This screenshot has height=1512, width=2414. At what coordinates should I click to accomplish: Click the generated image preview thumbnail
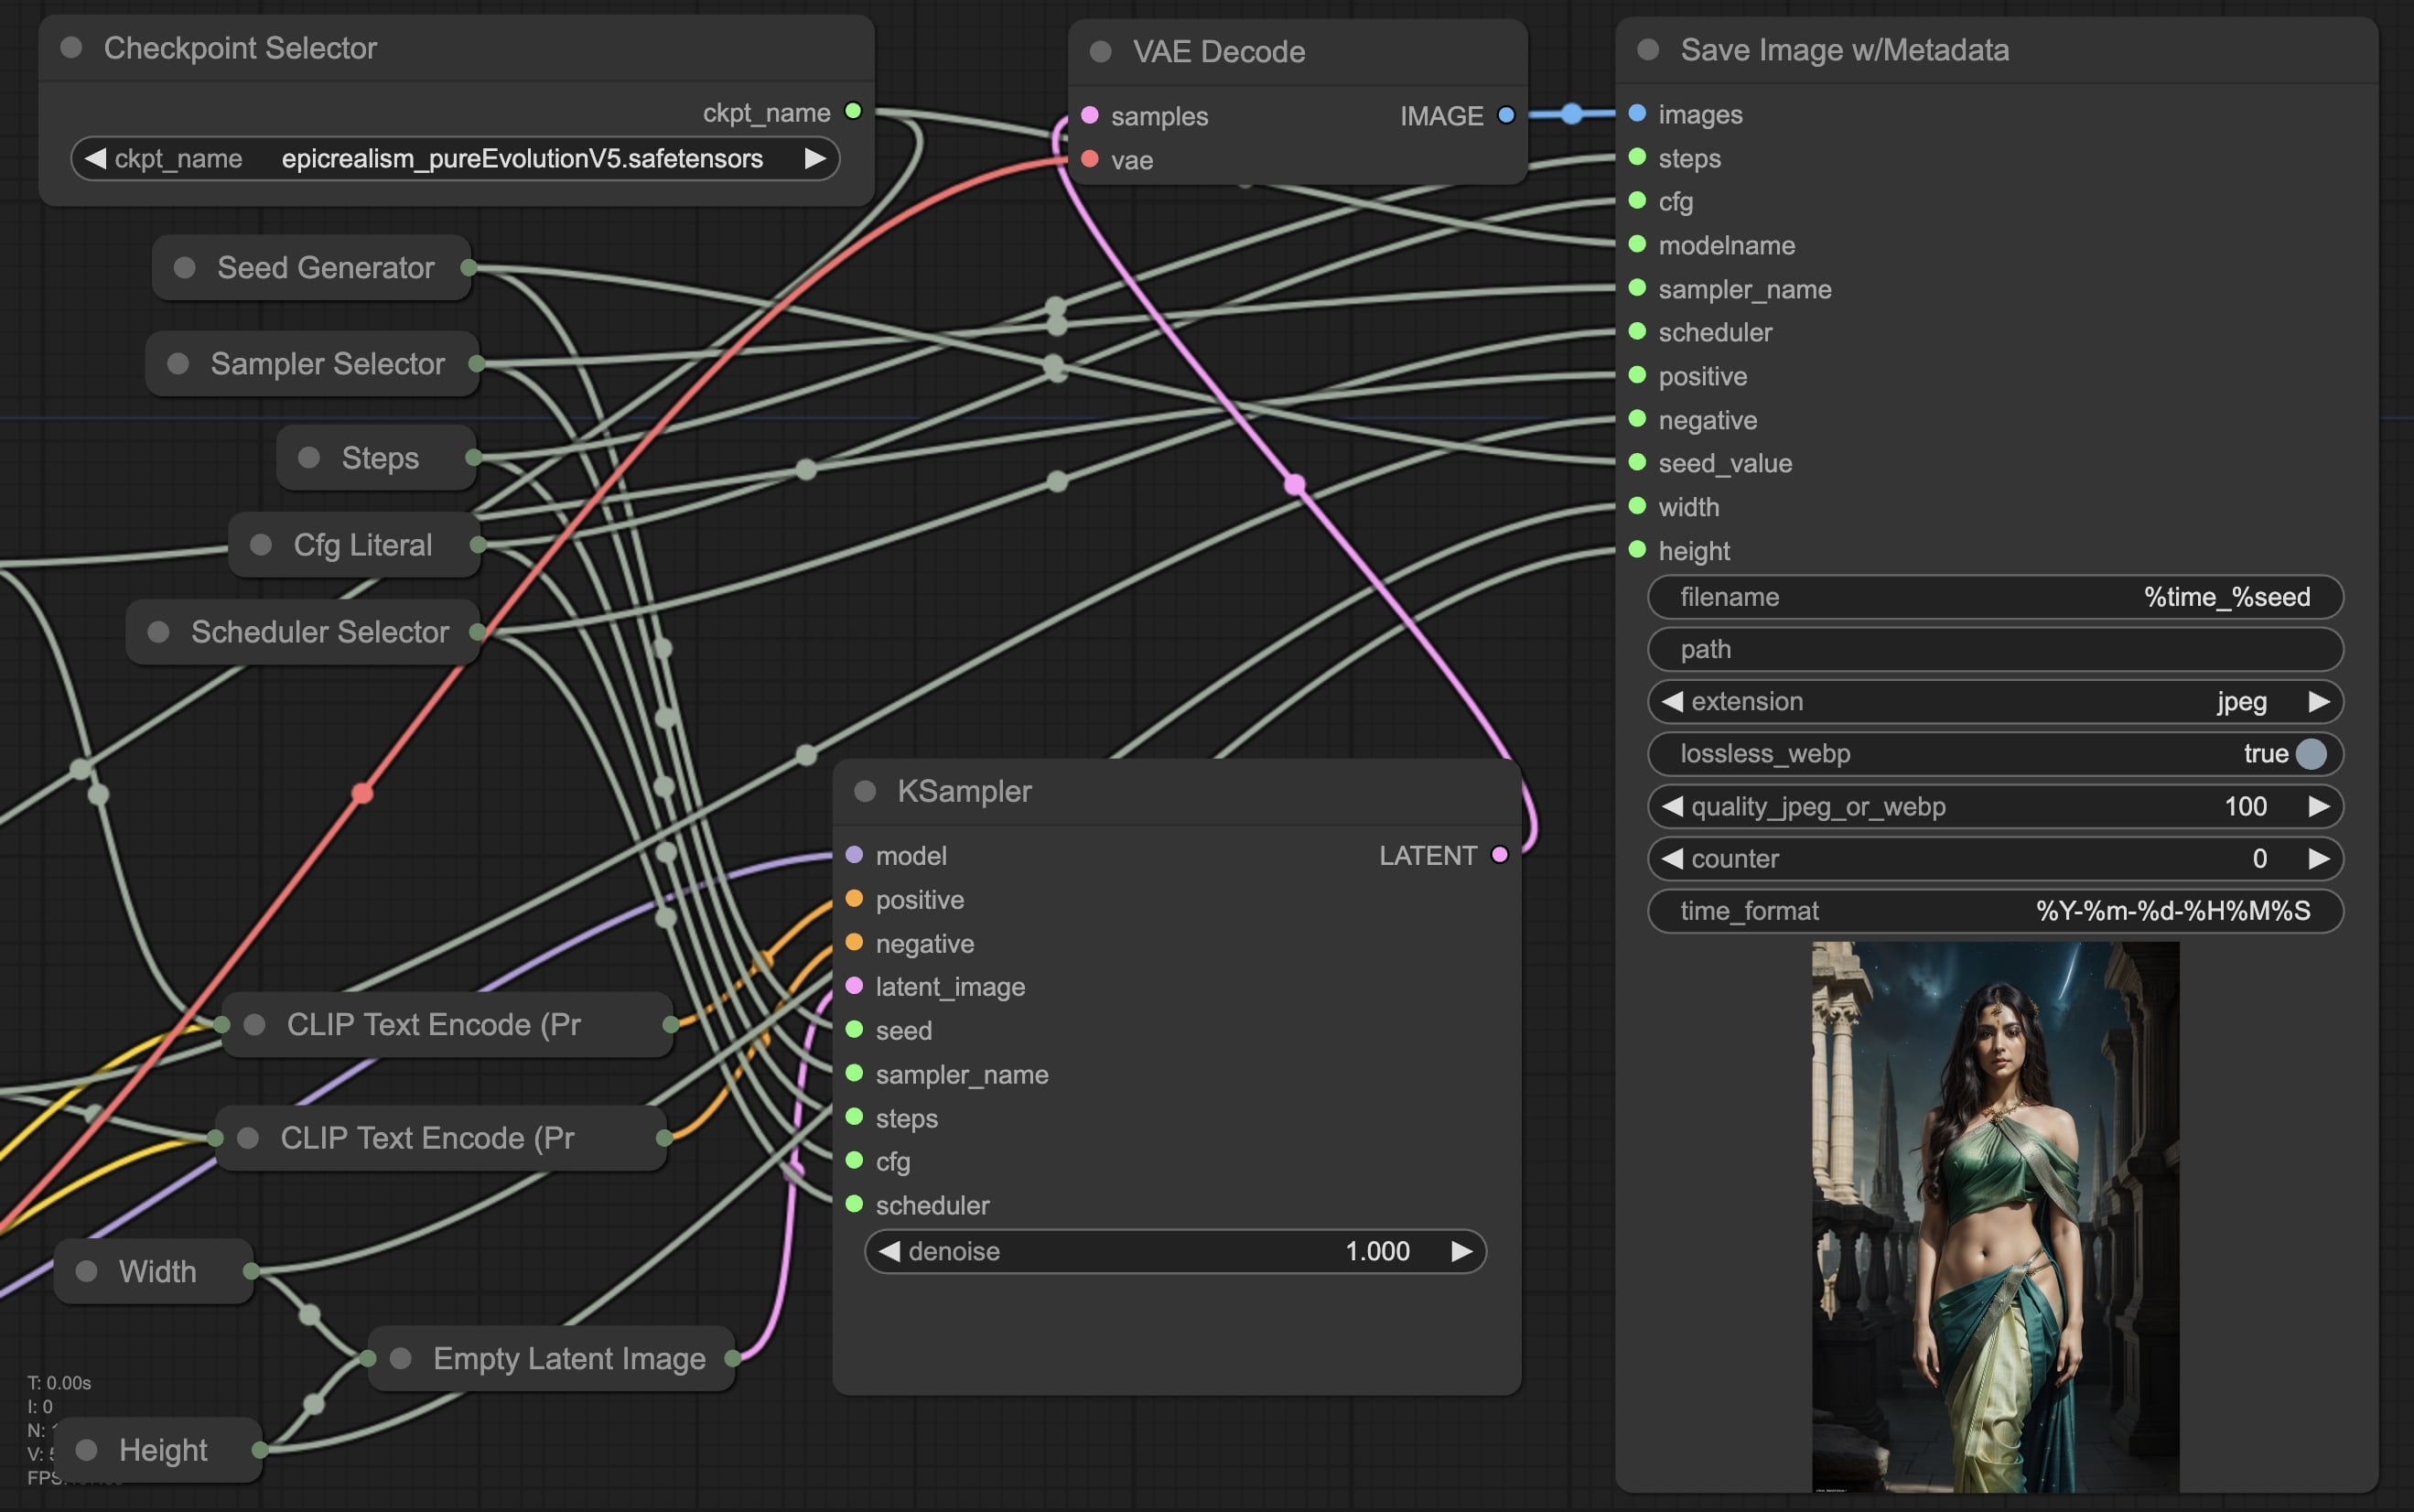[1994, 1216]
